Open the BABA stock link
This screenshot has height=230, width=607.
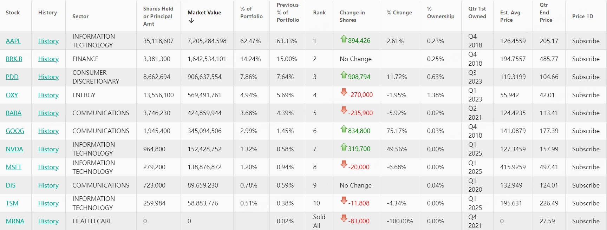pos(14,113)
